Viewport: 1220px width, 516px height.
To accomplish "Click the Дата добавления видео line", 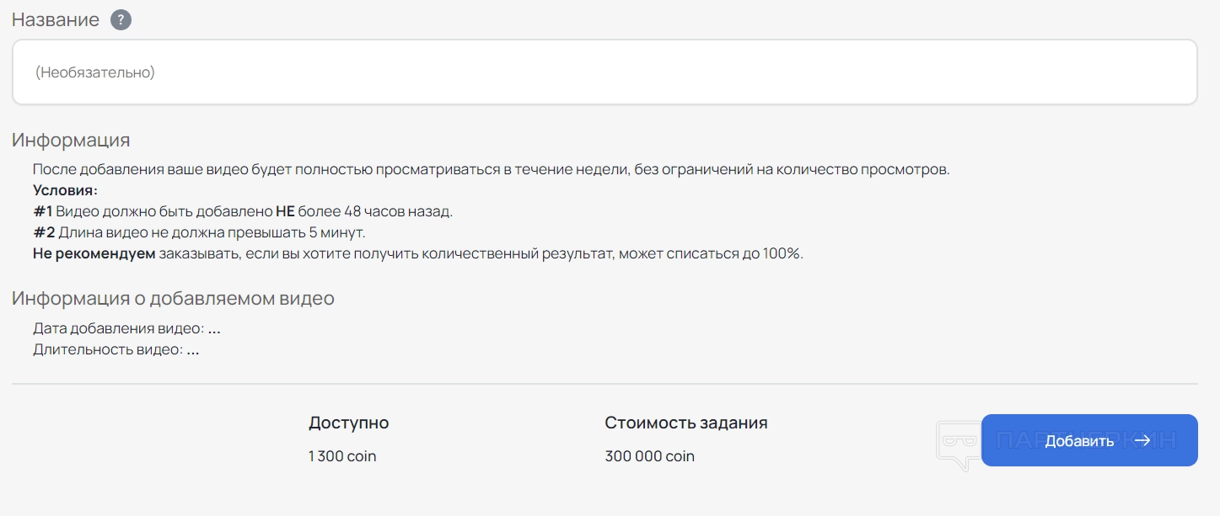I will (x=126, y=328).
